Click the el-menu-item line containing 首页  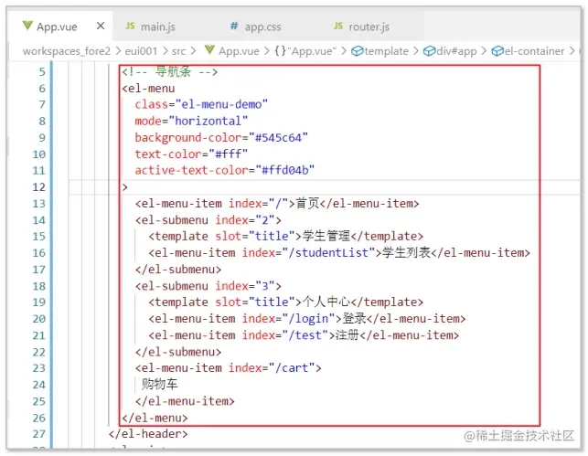coord(277,204)
